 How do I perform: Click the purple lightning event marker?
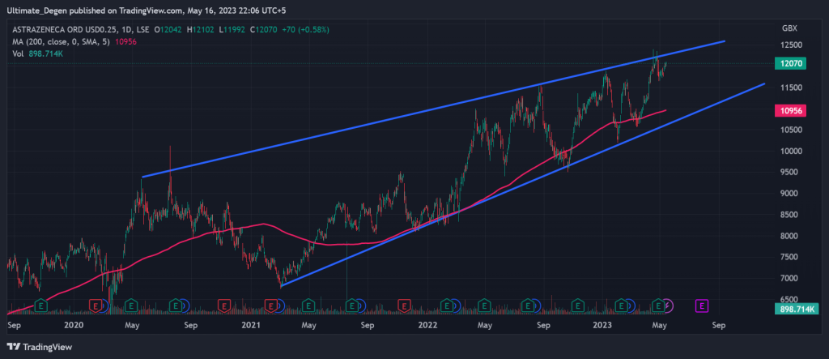point(668,306)
